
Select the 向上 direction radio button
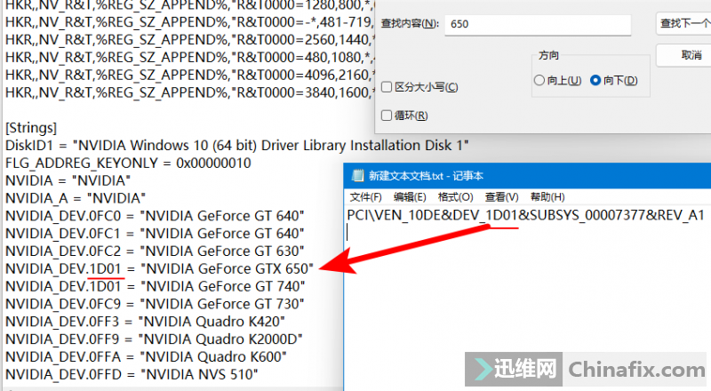(539, 81)
